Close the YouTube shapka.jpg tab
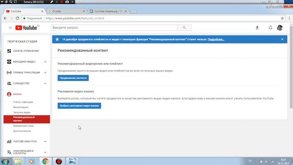This screenshot has height=165, width=293. [126, 11]
